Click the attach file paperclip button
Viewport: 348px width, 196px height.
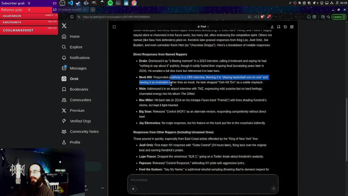(x=133, y=189)
